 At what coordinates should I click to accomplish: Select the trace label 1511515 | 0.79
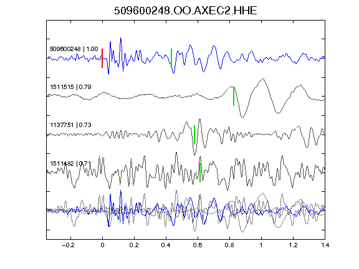71,87
